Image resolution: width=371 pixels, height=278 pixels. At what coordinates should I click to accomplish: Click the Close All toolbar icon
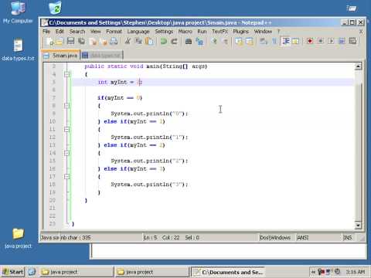[104, 41]
